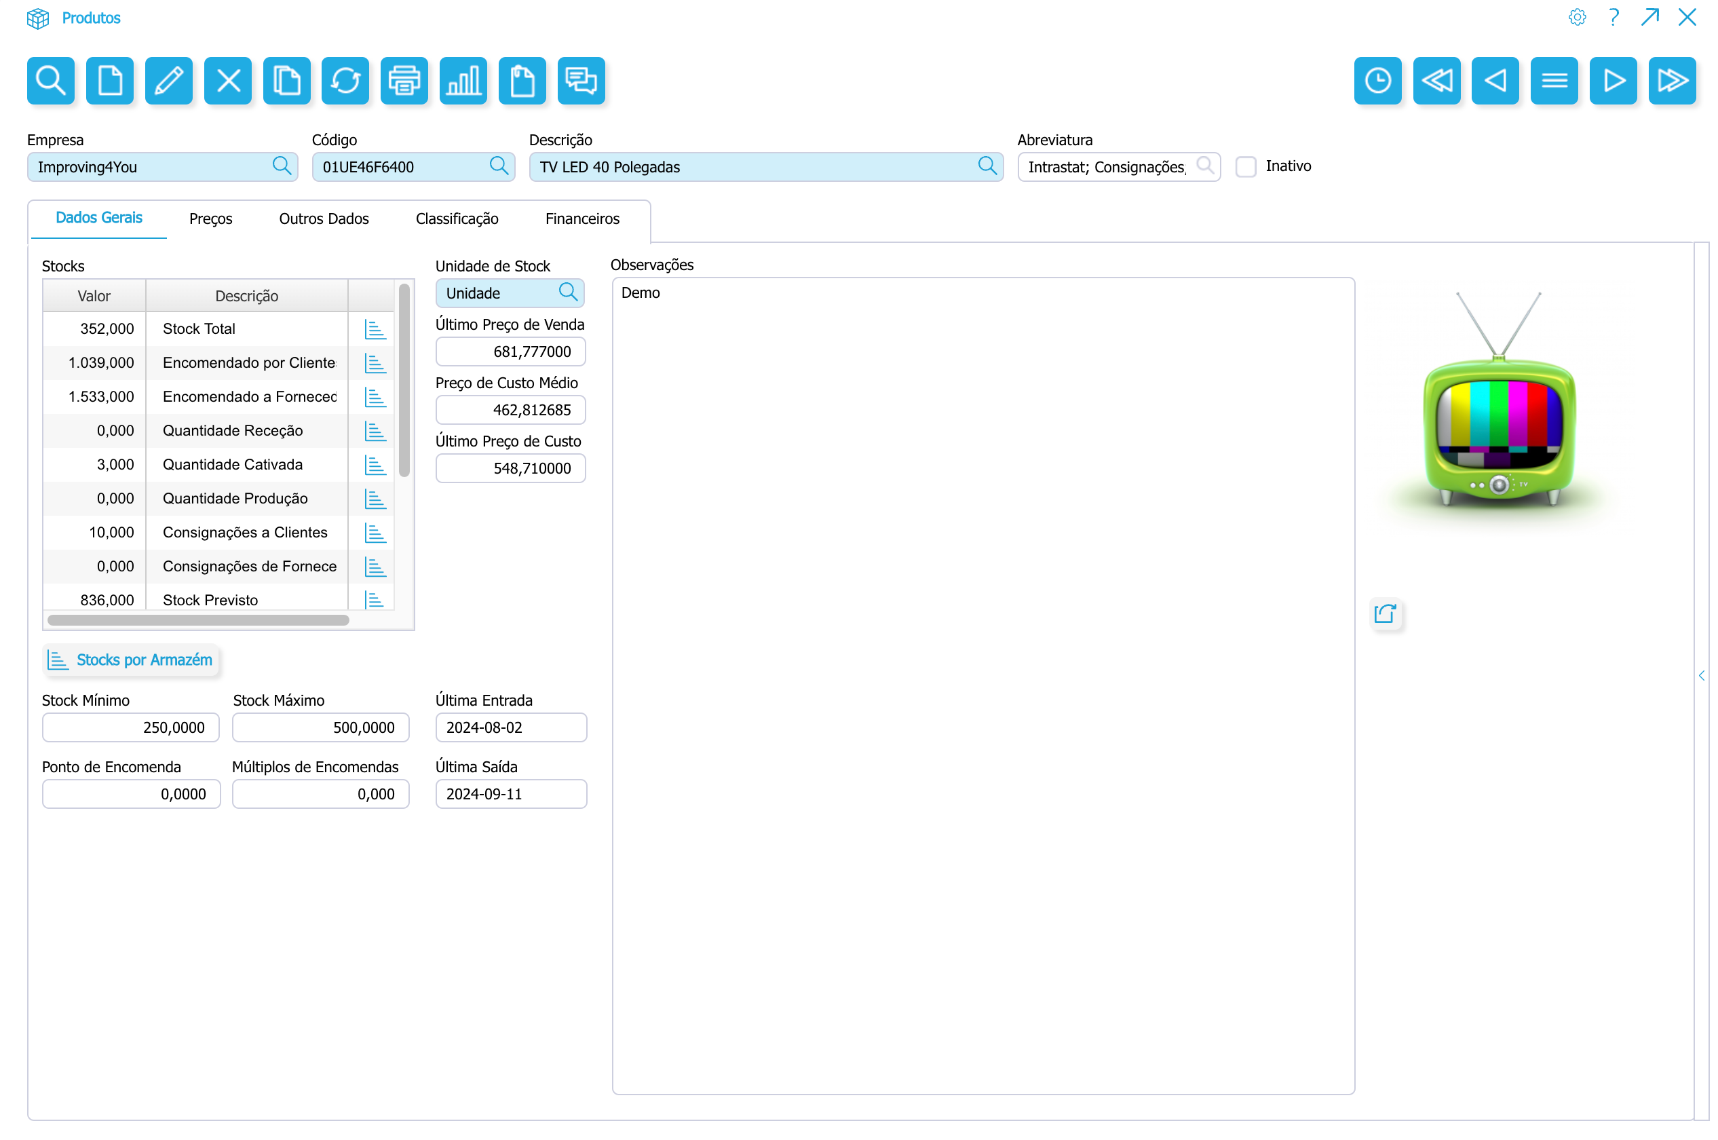Viewport: 1718px width, 1140px height.
Task: Open the Unidade de Stock lookup
Action: 568,293
